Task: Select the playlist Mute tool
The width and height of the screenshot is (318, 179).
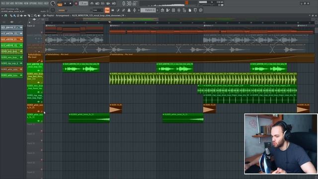Action: click(21, 15)
